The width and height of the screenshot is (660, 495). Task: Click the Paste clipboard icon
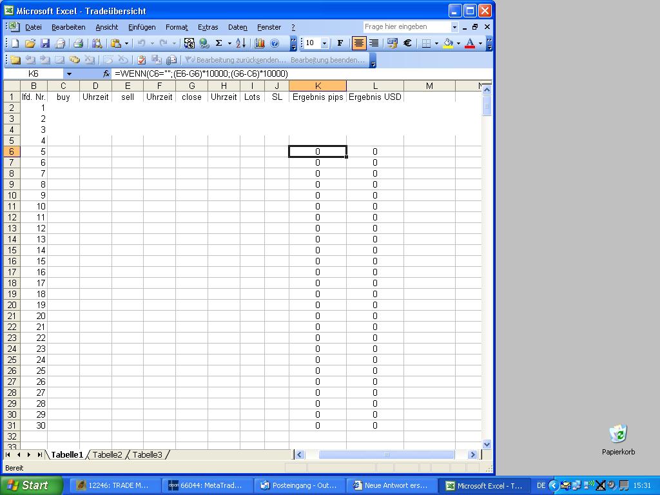click(116, 43)
